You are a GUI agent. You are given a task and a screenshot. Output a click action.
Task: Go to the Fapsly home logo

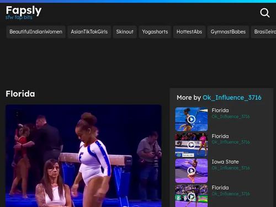click(x=24, y=10)
